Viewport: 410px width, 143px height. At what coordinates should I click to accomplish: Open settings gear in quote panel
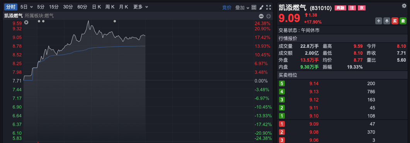coord(404,6)
